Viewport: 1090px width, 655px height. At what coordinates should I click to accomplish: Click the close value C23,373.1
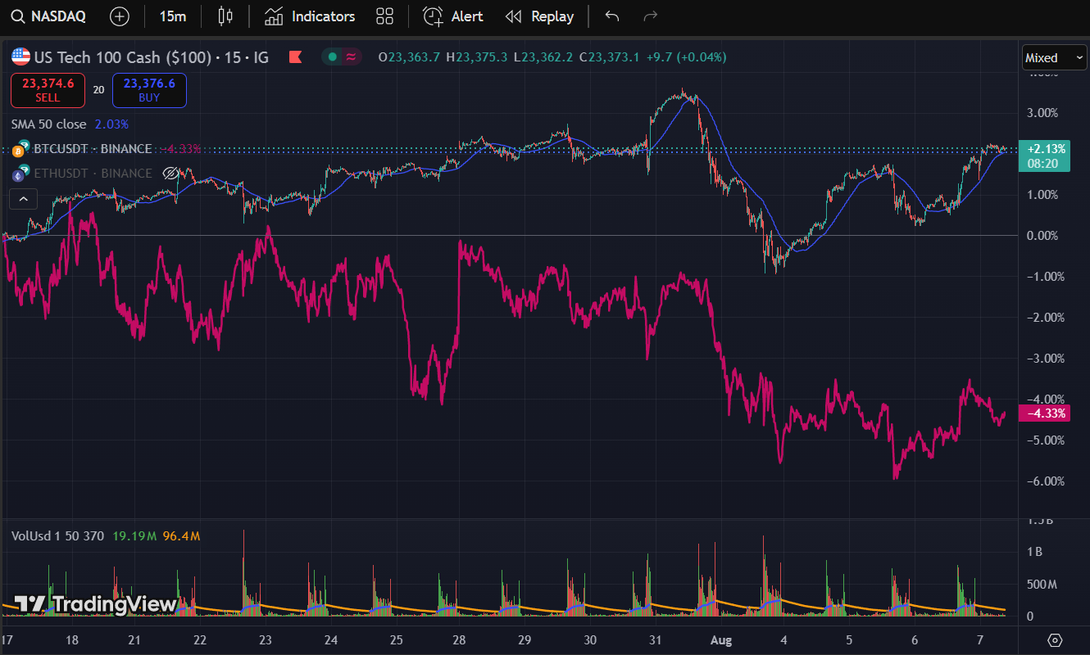610,57
